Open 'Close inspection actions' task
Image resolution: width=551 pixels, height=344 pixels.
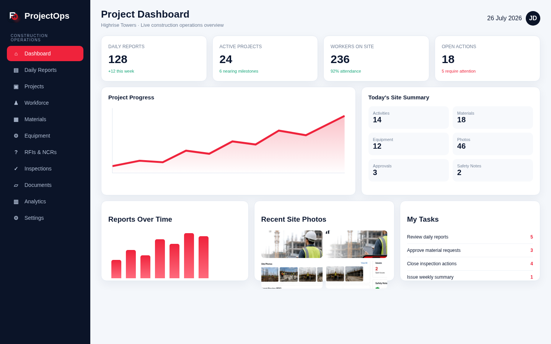[470, 264]
